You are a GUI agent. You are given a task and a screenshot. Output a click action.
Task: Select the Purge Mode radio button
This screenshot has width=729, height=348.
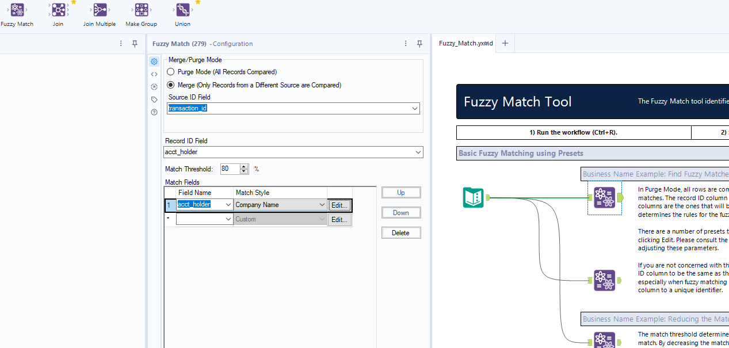[x=170, y=71]
